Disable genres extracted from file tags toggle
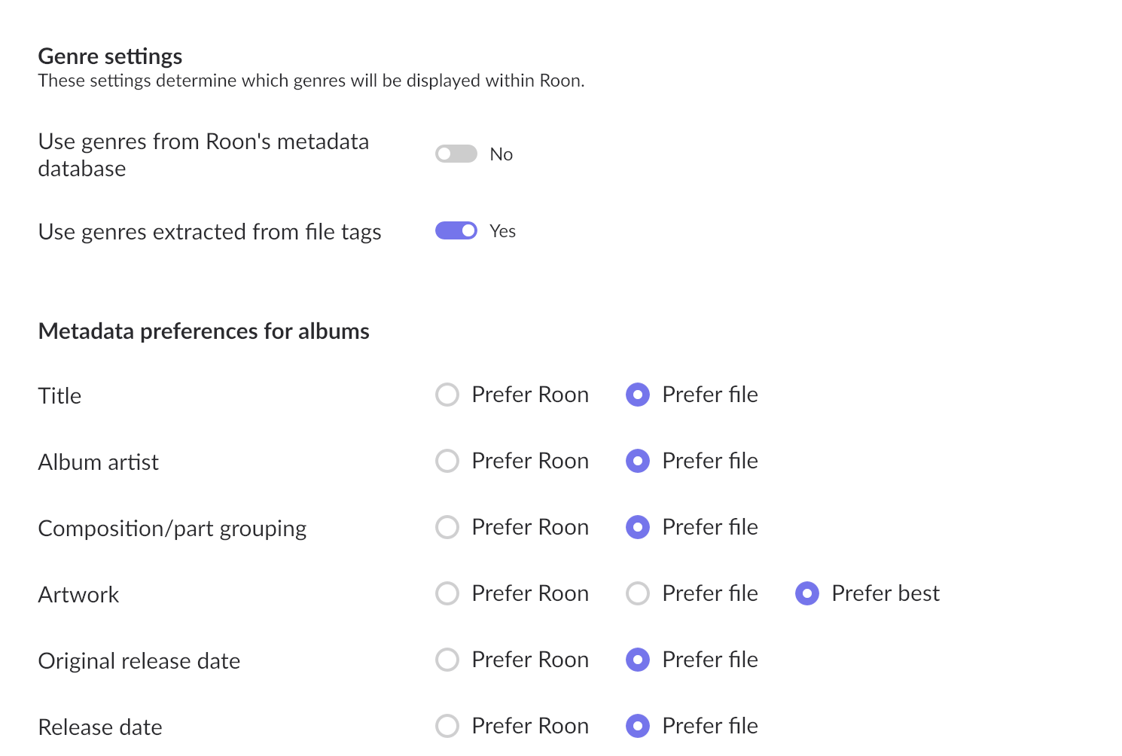Viewport: 1122px width, 756px height. point(456,230)
